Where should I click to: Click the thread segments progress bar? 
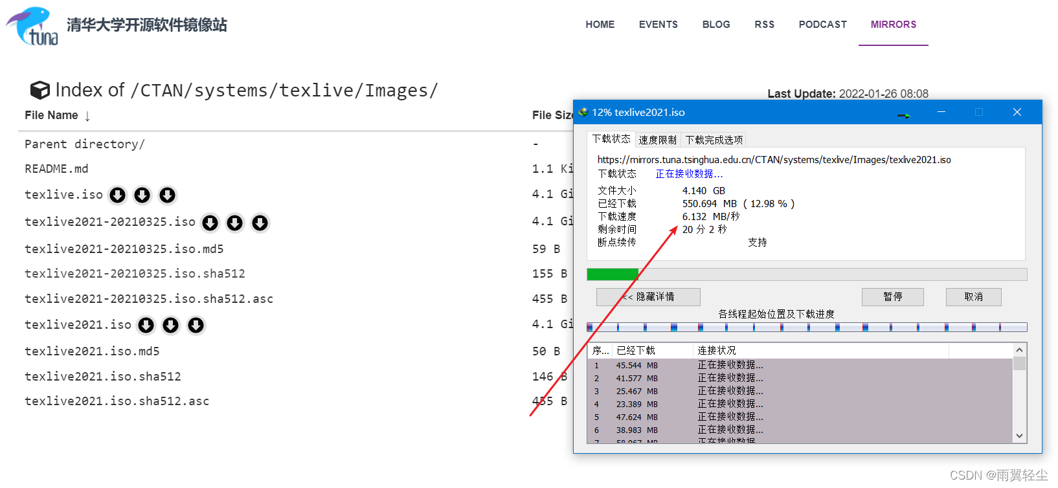(x=807, y=327)
